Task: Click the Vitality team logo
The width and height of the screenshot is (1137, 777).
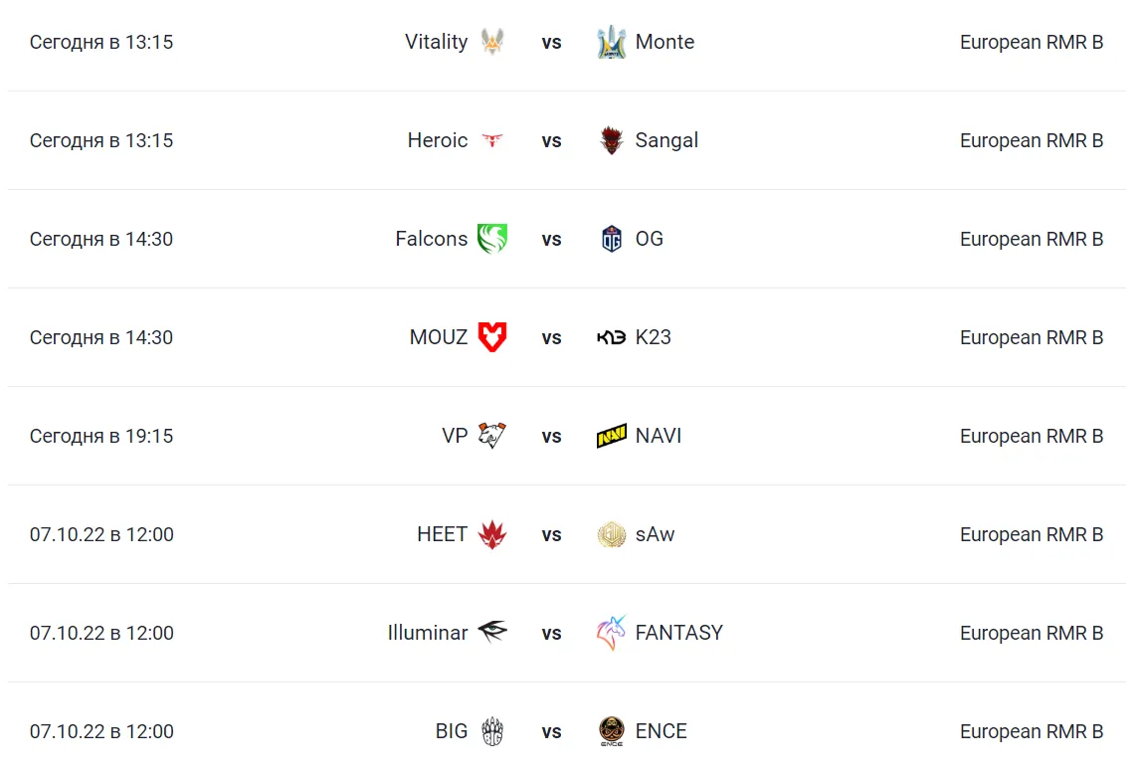Action: (x=492, y=42)
